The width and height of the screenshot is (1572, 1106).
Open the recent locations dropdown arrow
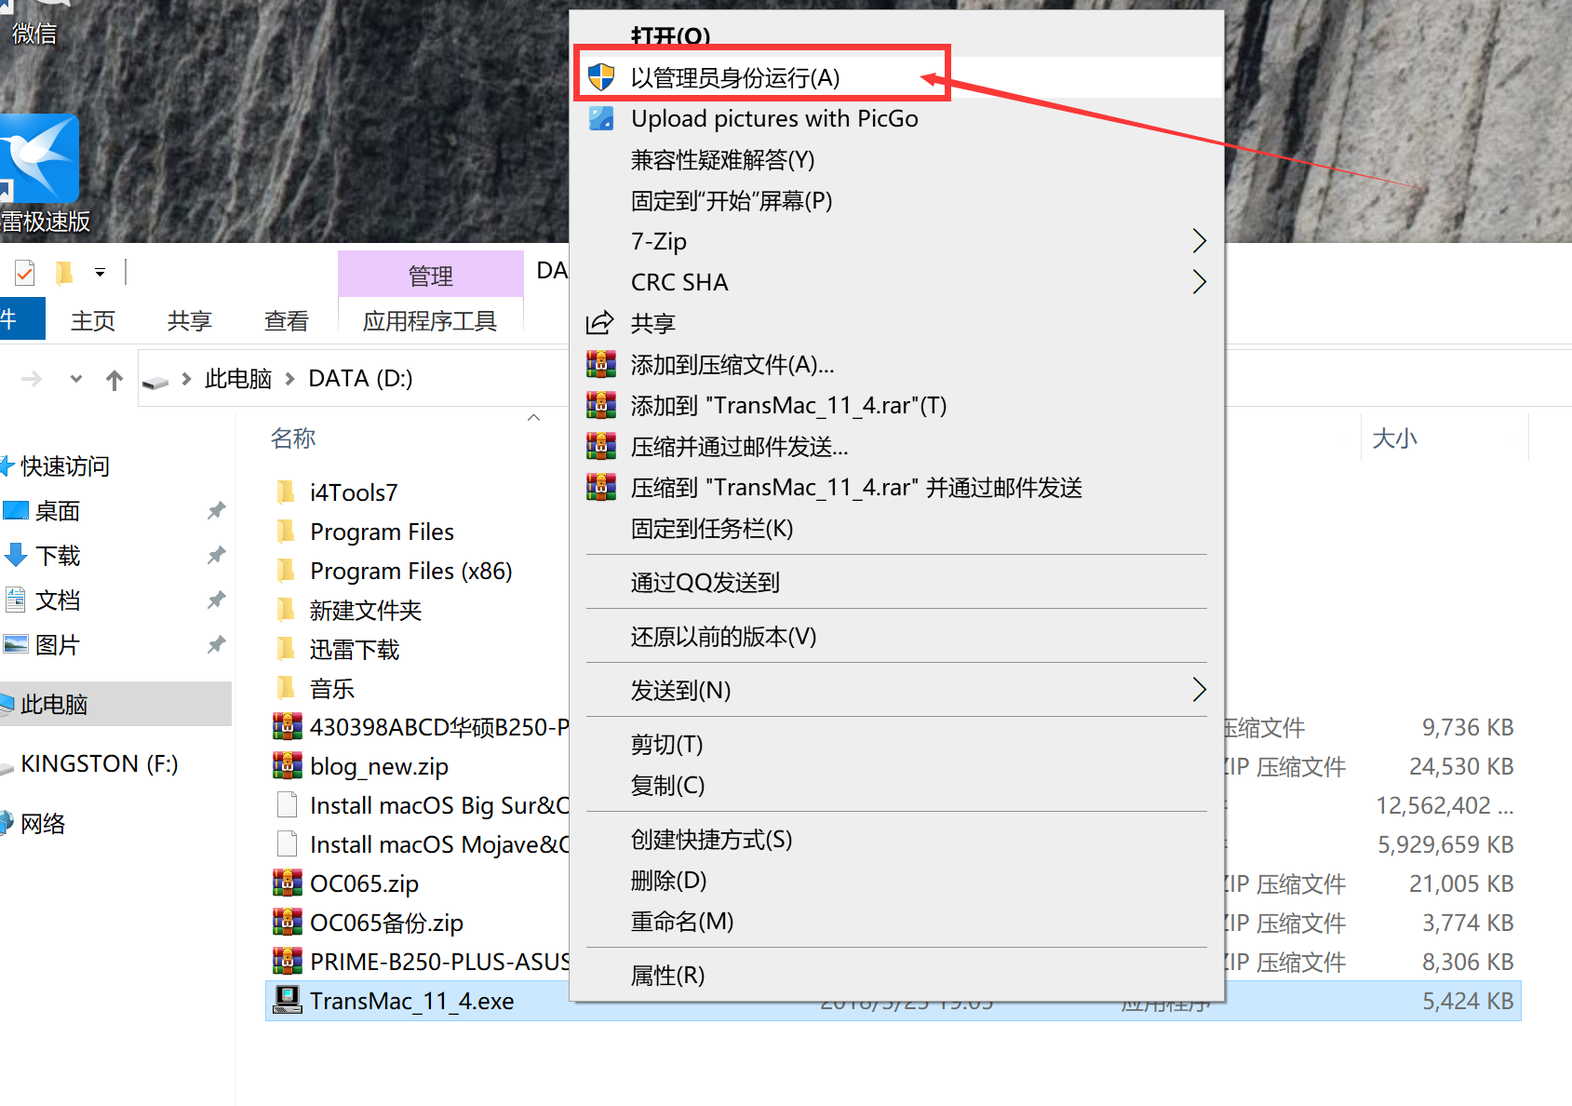click(x=76, y=379)
